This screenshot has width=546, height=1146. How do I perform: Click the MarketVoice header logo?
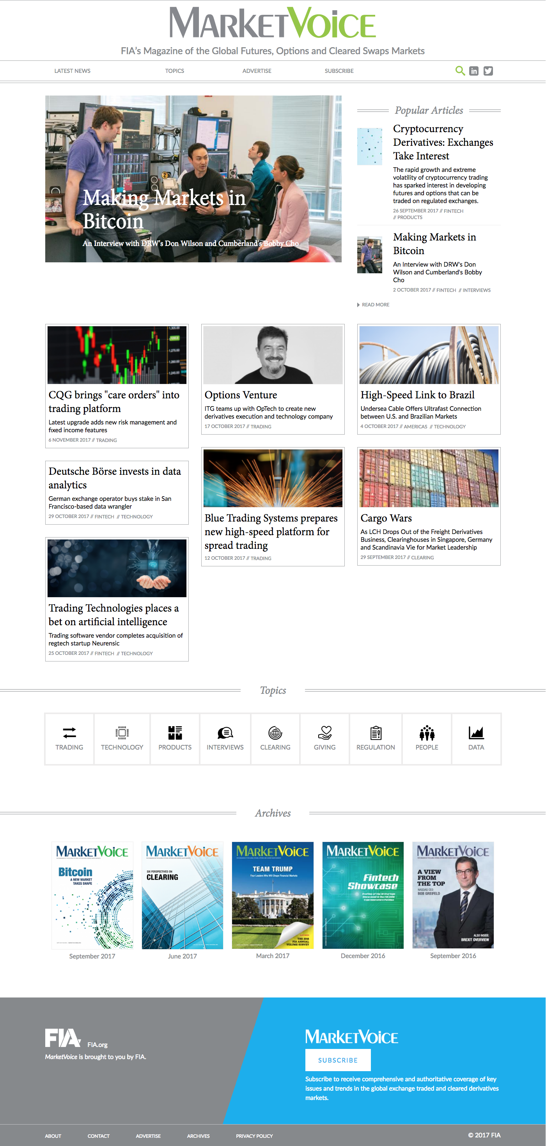coord(273,23)
